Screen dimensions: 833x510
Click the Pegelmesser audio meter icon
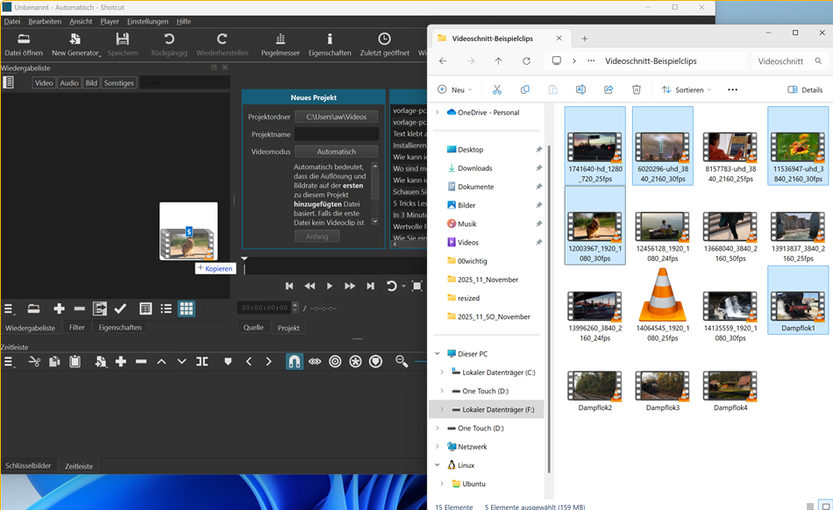click(x=280, y=39)
